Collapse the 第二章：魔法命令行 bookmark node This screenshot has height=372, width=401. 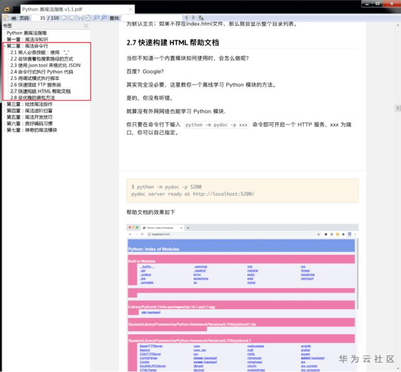[5, 46]
